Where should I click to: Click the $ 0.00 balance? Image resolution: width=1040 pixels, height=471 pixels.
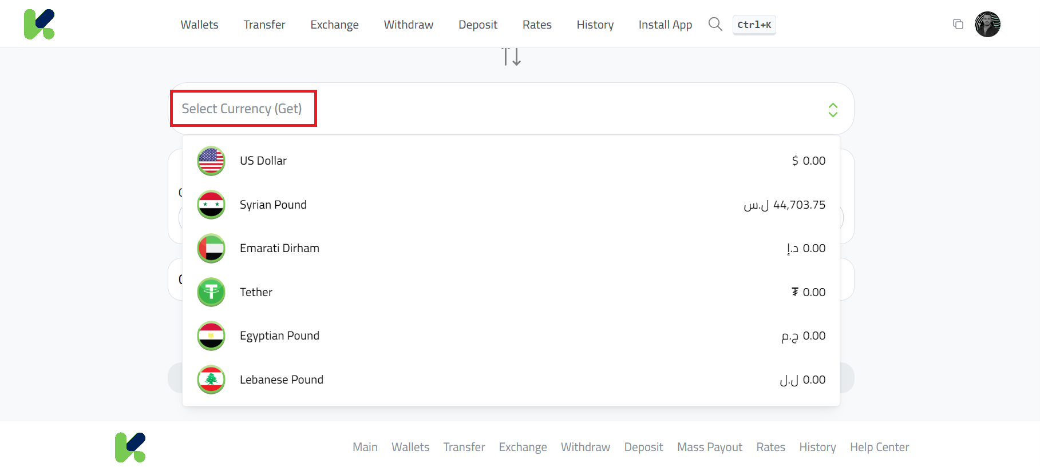[x=808, y=161]
